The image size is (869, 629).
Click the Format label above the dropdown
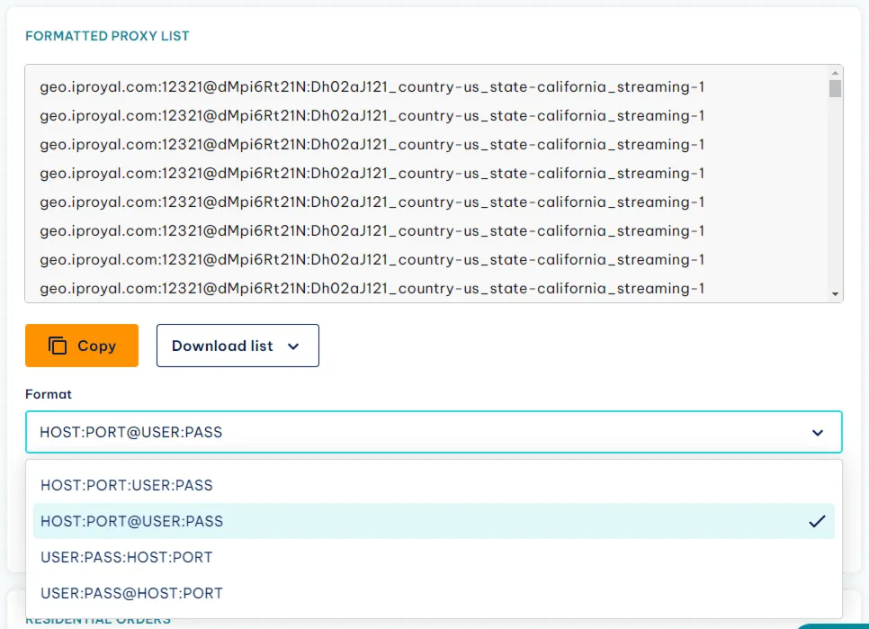[49, 394]
